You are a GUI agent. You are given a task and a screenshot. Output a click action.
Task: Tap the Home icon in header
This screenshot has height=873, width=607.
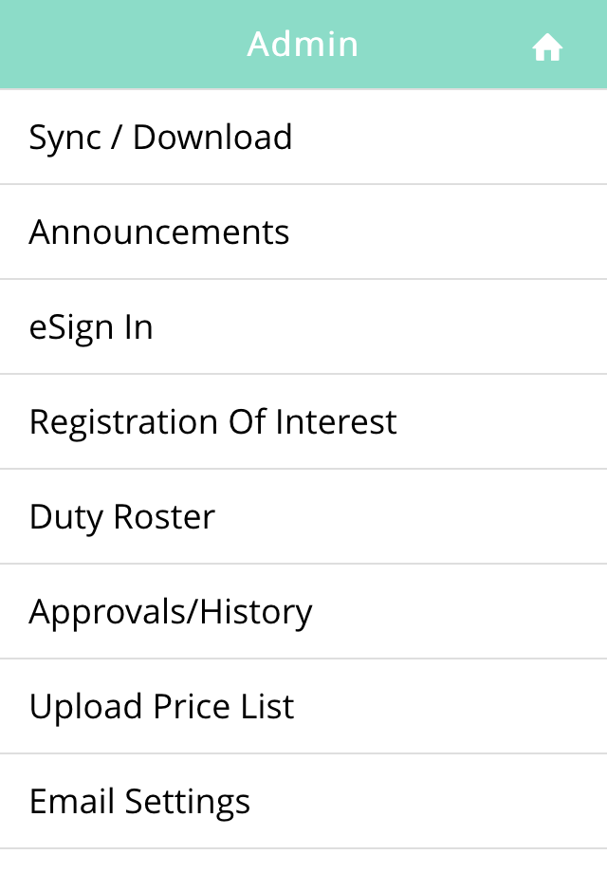click(547, 46)
